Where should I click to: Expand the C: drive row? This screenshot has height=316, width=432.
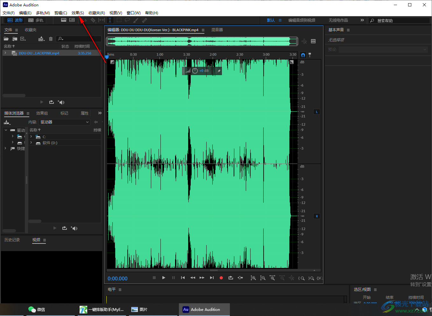click(x=31, y=137)
